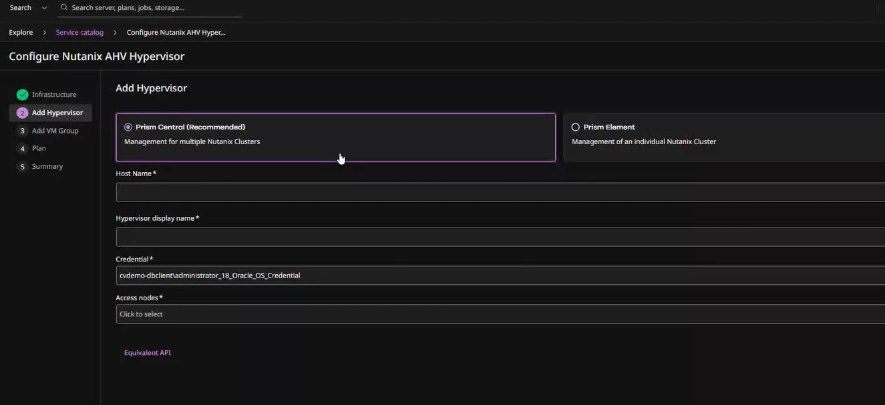
Task: Click the Add Hypervisor section heading
Action: coord(152,88)
